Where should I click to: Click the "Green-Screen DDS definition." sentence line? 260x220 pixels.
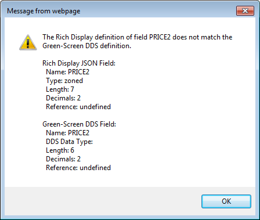(86, 46)
